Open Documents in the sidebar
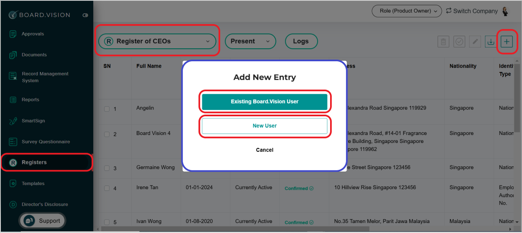This screenshot has height=233, width=522. 34,55
